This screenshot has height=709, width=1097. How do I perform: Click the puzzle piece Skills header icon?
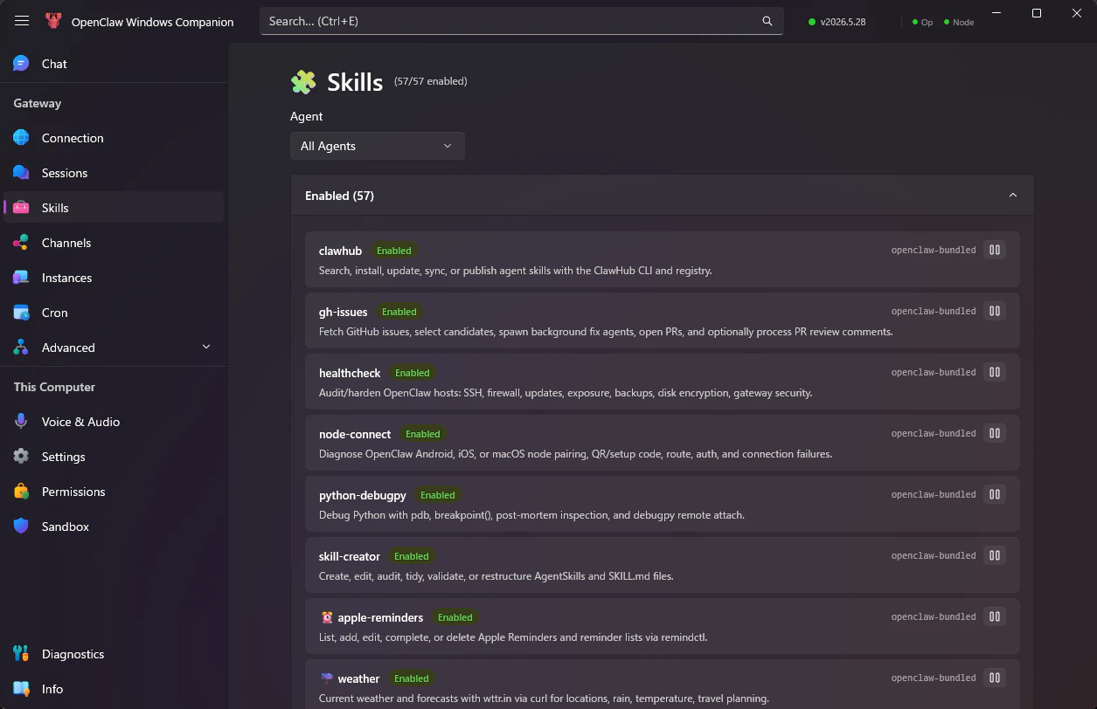(x=303, y=82)
